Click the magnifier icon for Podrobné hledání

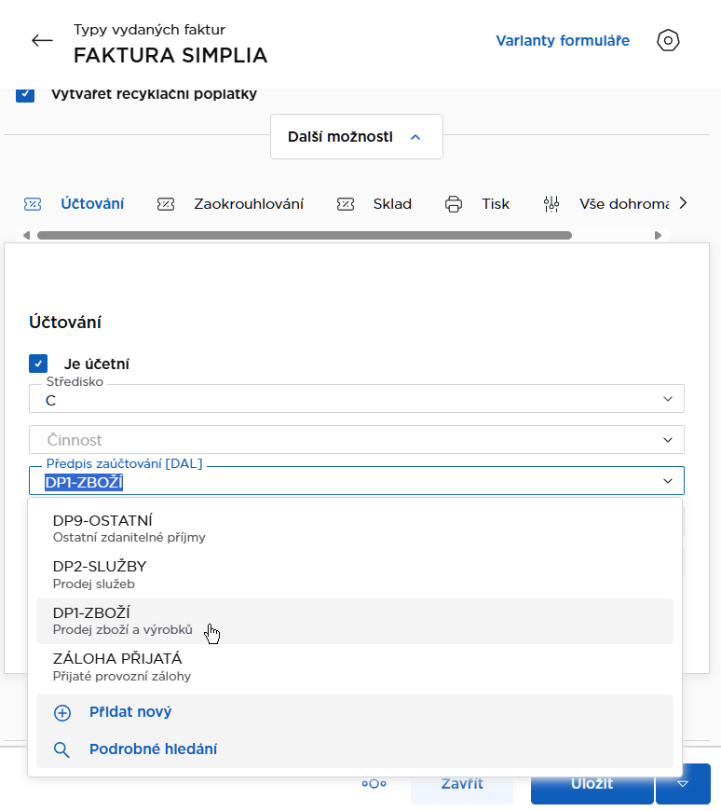(62, 749)
